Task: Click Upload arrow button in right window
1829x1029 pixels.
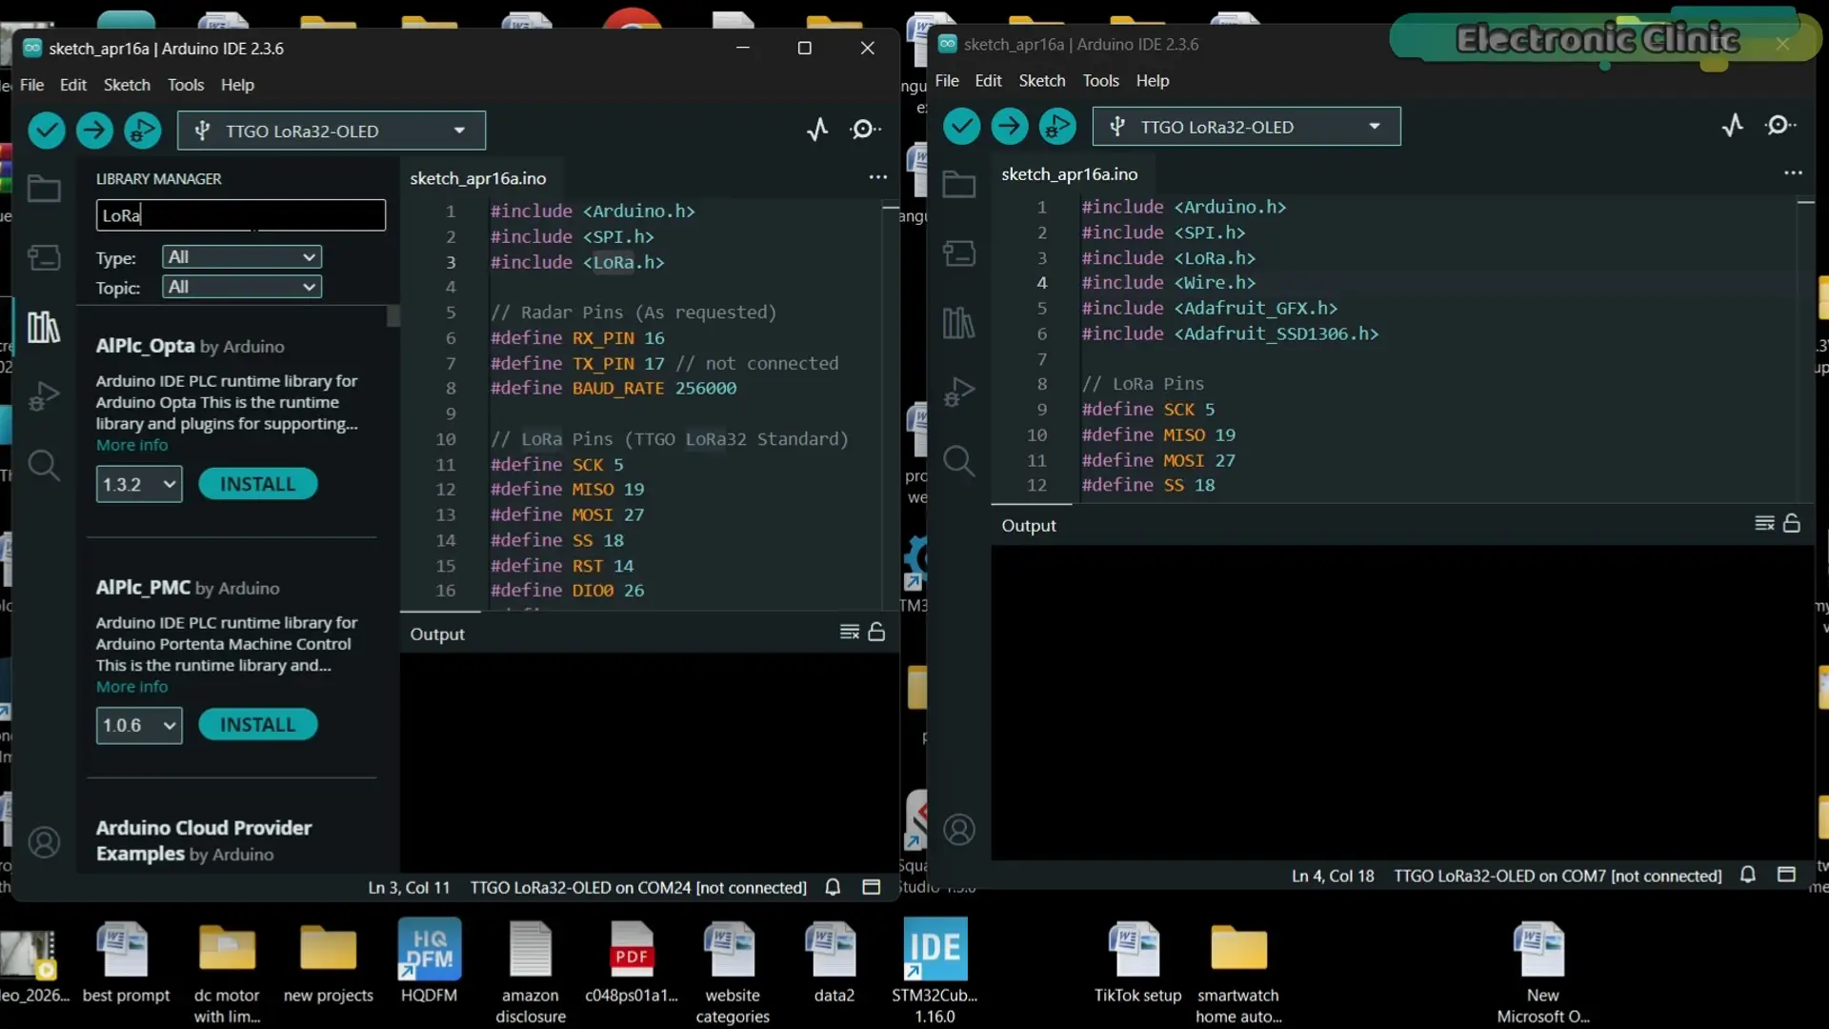Action: click(x=1010, y=126)
